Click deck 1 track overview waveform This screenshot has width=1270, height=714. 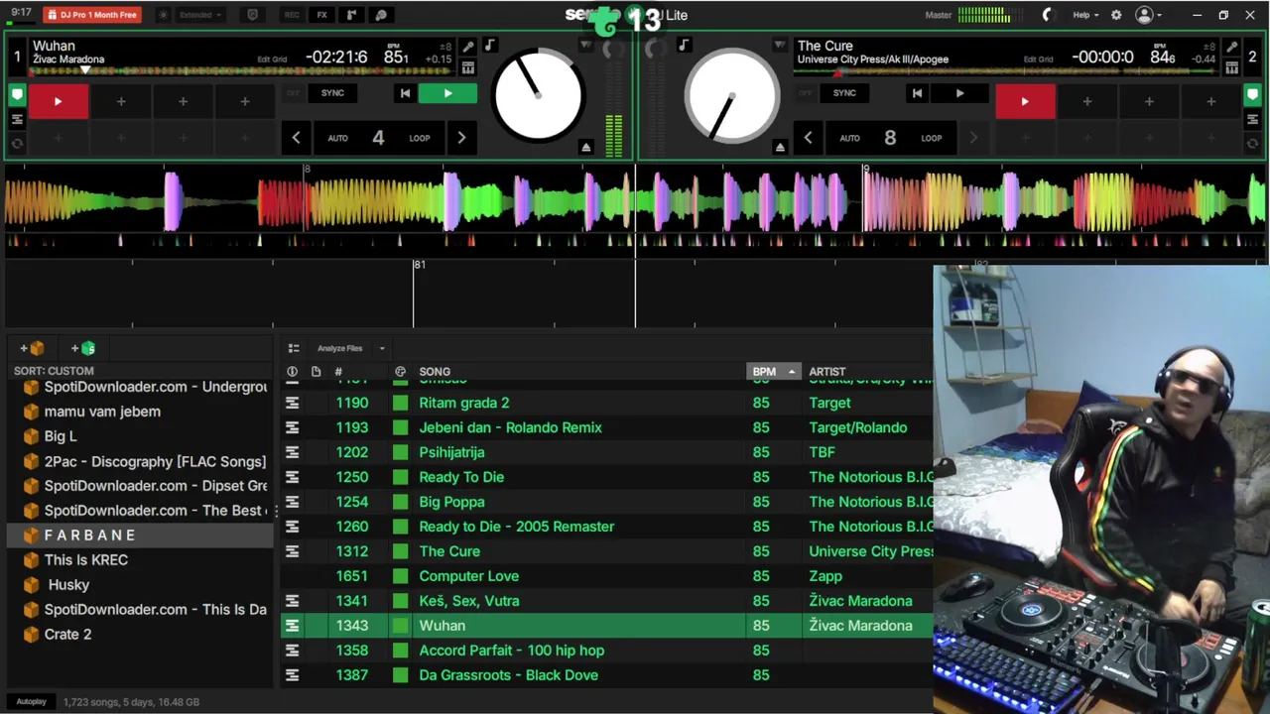tap(242, 70)
